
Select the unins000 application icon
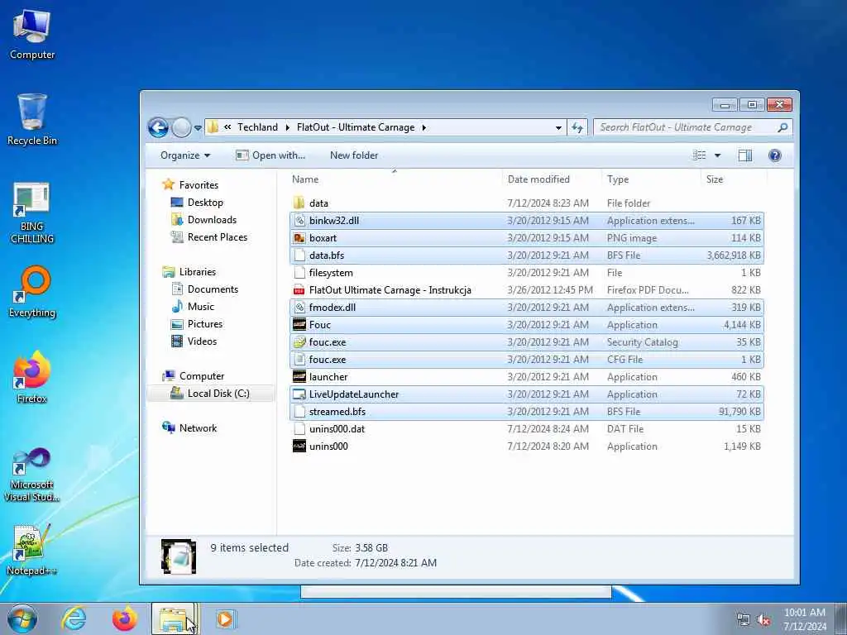[x=299, y=446]
